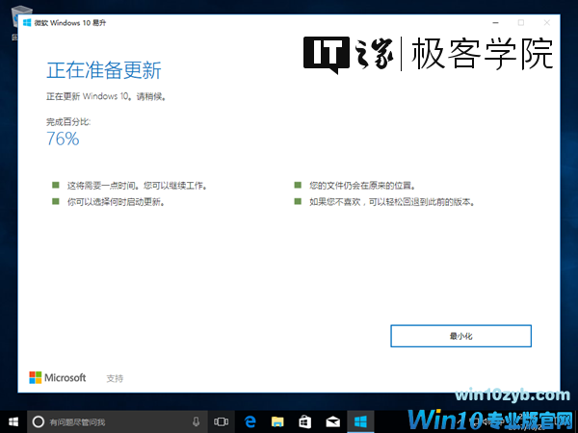The width and height of the screenshot is (578, 433).
Task: Click the line 这将需要一点时间。您可以继续工作。
Action: (137, 185)
